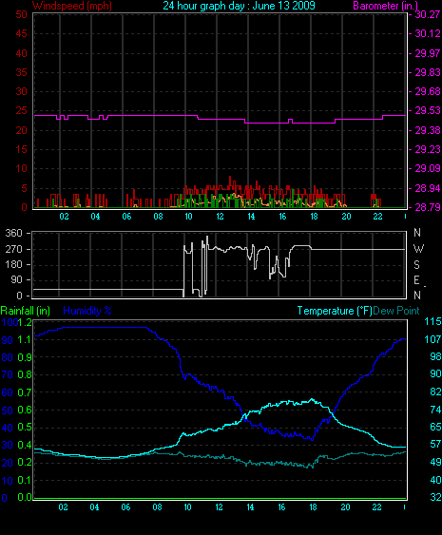Click the green 0.1 rainfall axis label

[x=25, y=480]
